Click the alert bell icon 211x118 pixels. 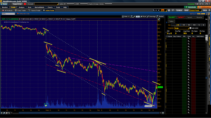169,10
